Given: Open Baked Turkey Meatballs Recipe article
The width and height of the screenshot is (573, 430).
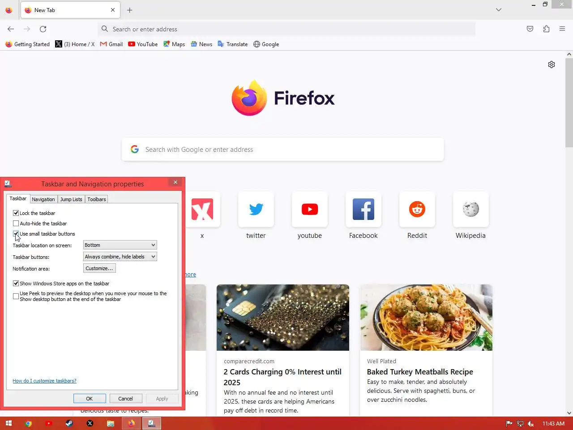Looking at the screenshot, I should [420, 372].
